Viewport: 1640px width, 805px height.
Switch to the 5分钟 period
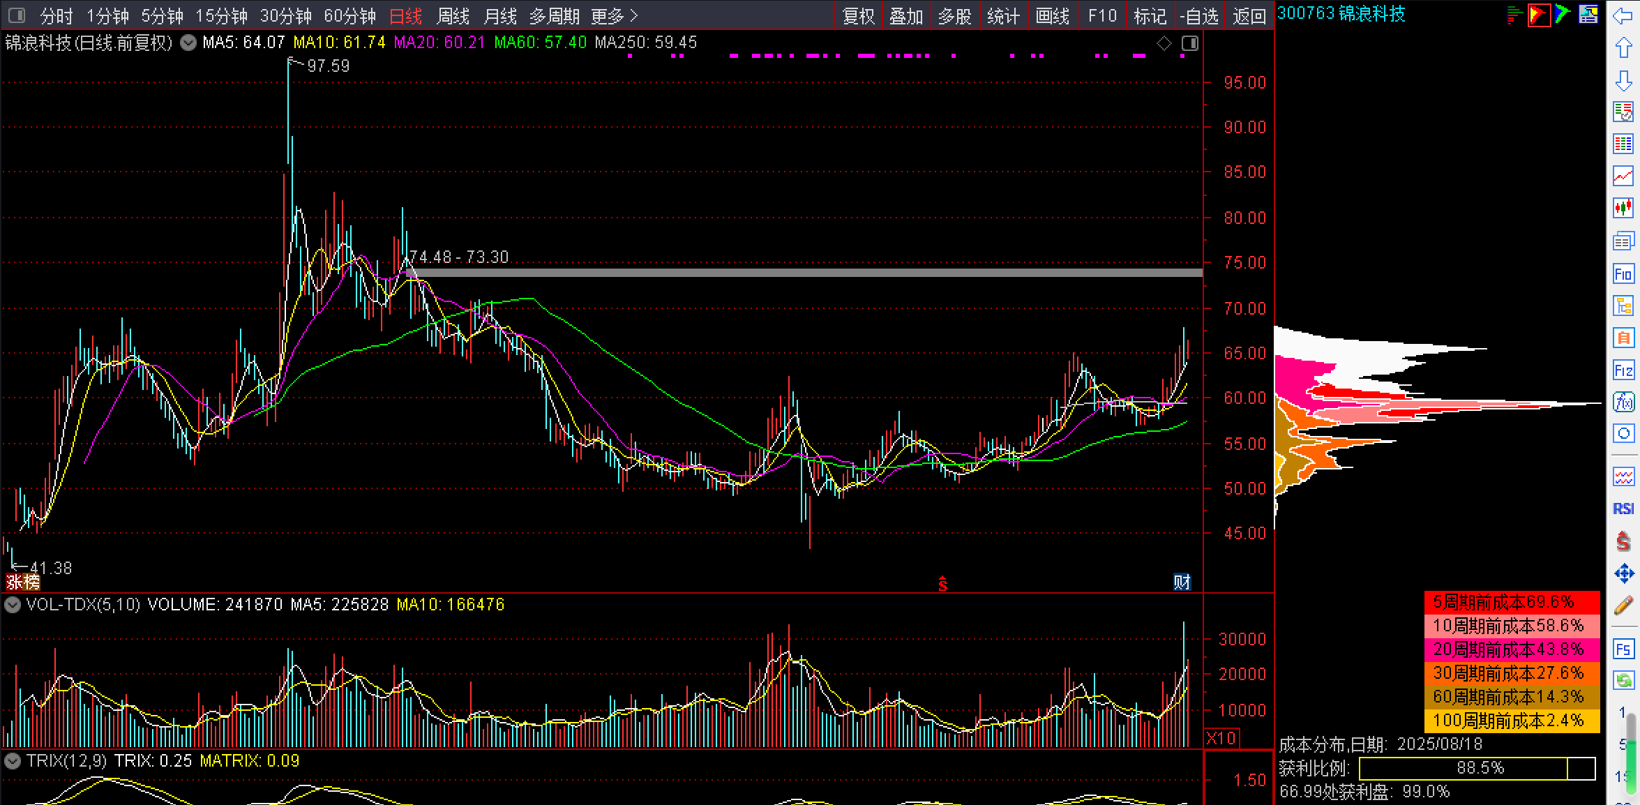pos(162,15)
